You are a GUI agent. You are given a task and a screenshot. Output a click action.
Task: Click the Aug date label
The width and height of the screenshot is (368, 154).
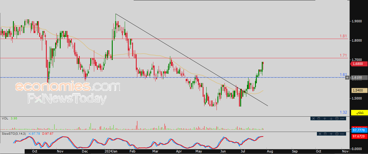coord(269,151)
